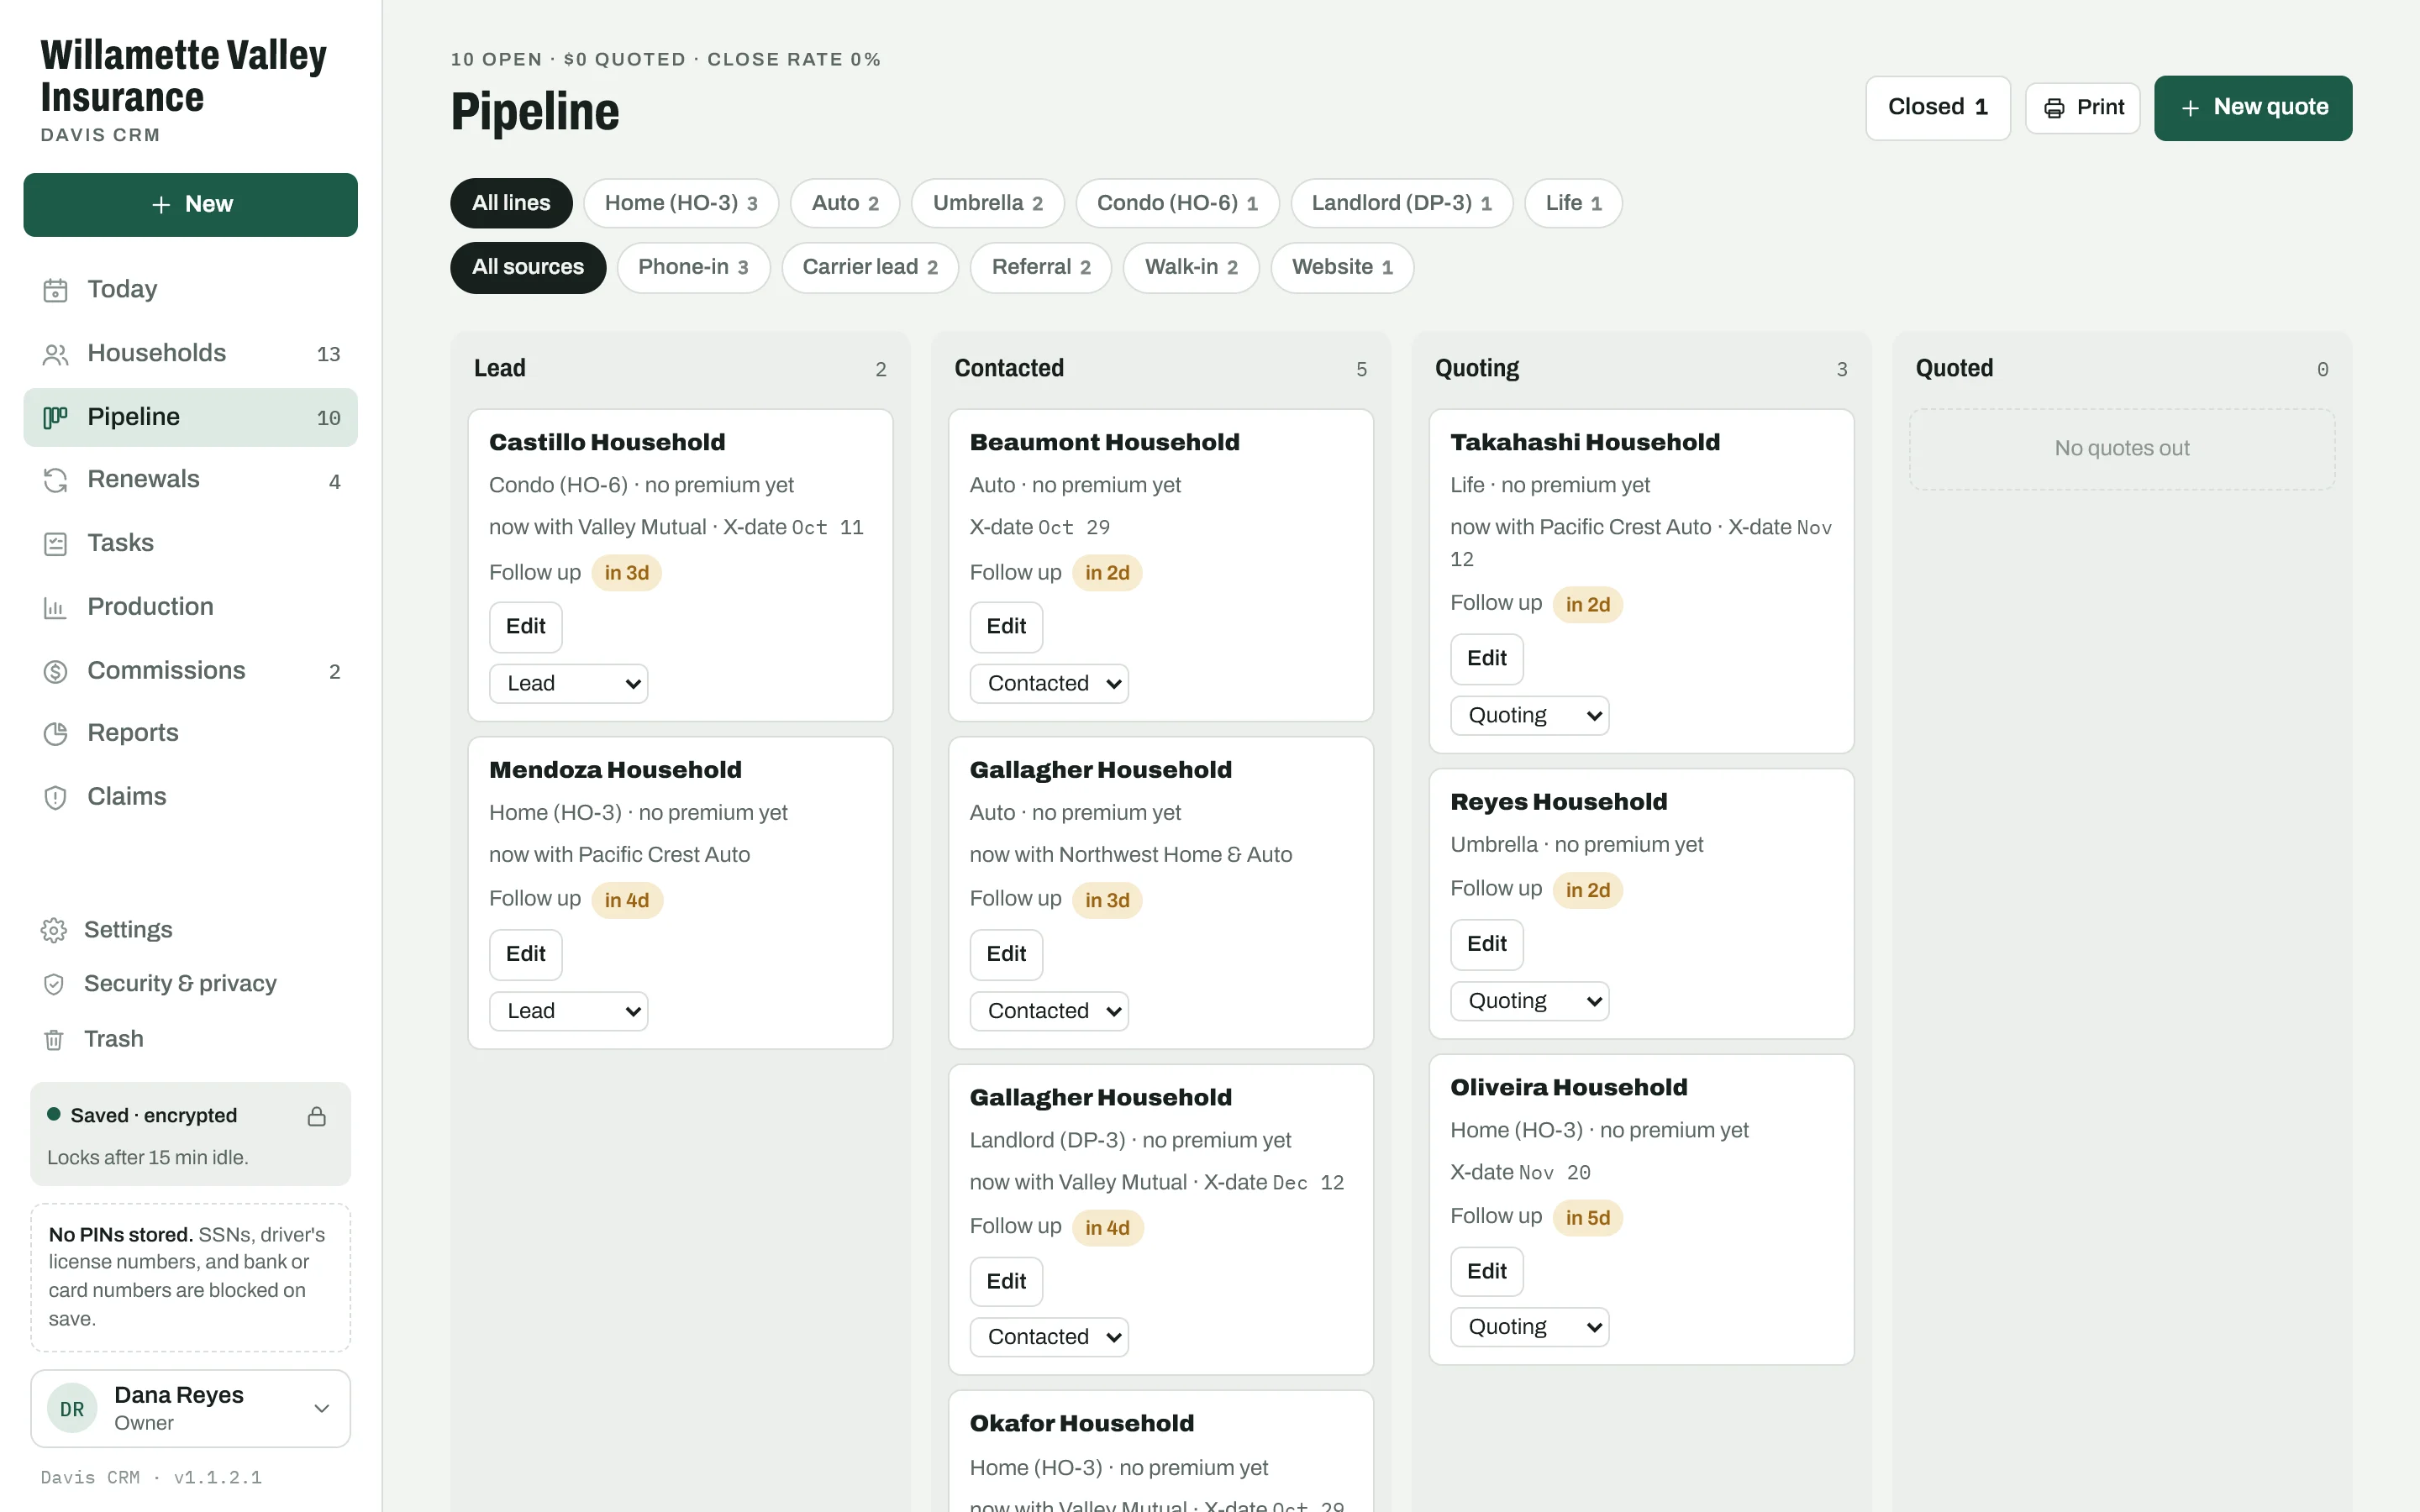The image size is (2420, 1512).
Task: Filter by Referral source
Action: tap(1041, 267)
